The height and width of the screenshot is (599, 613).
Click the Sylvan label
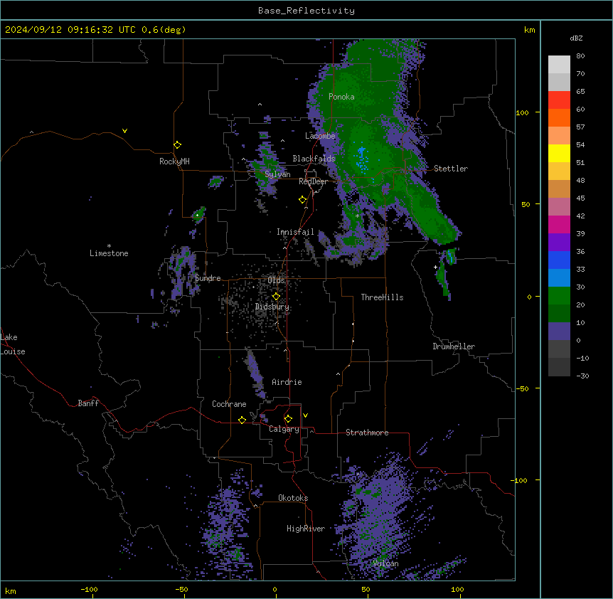coord(277,174)
